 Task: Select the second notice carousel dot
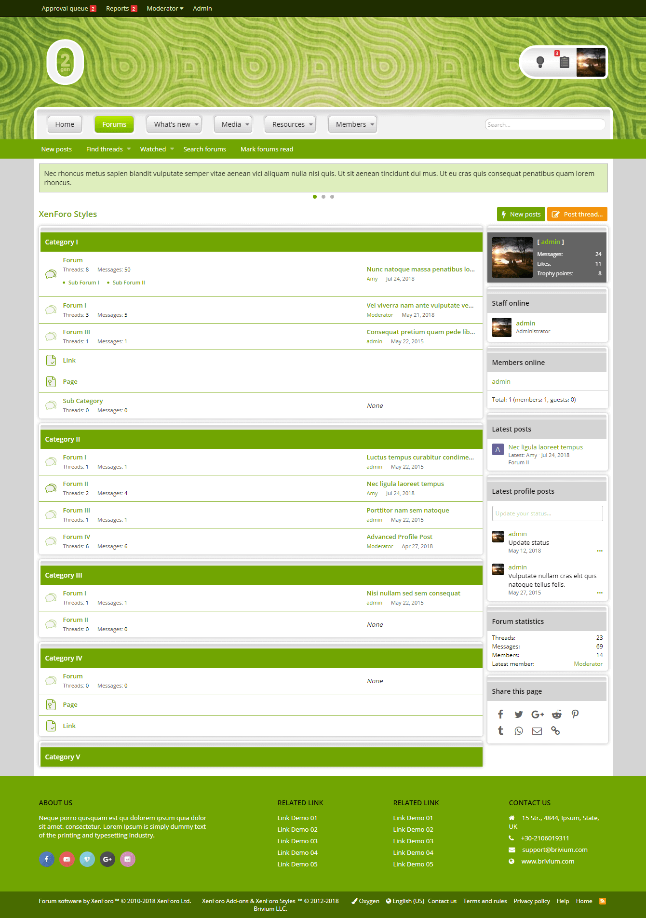coord(323,197)
